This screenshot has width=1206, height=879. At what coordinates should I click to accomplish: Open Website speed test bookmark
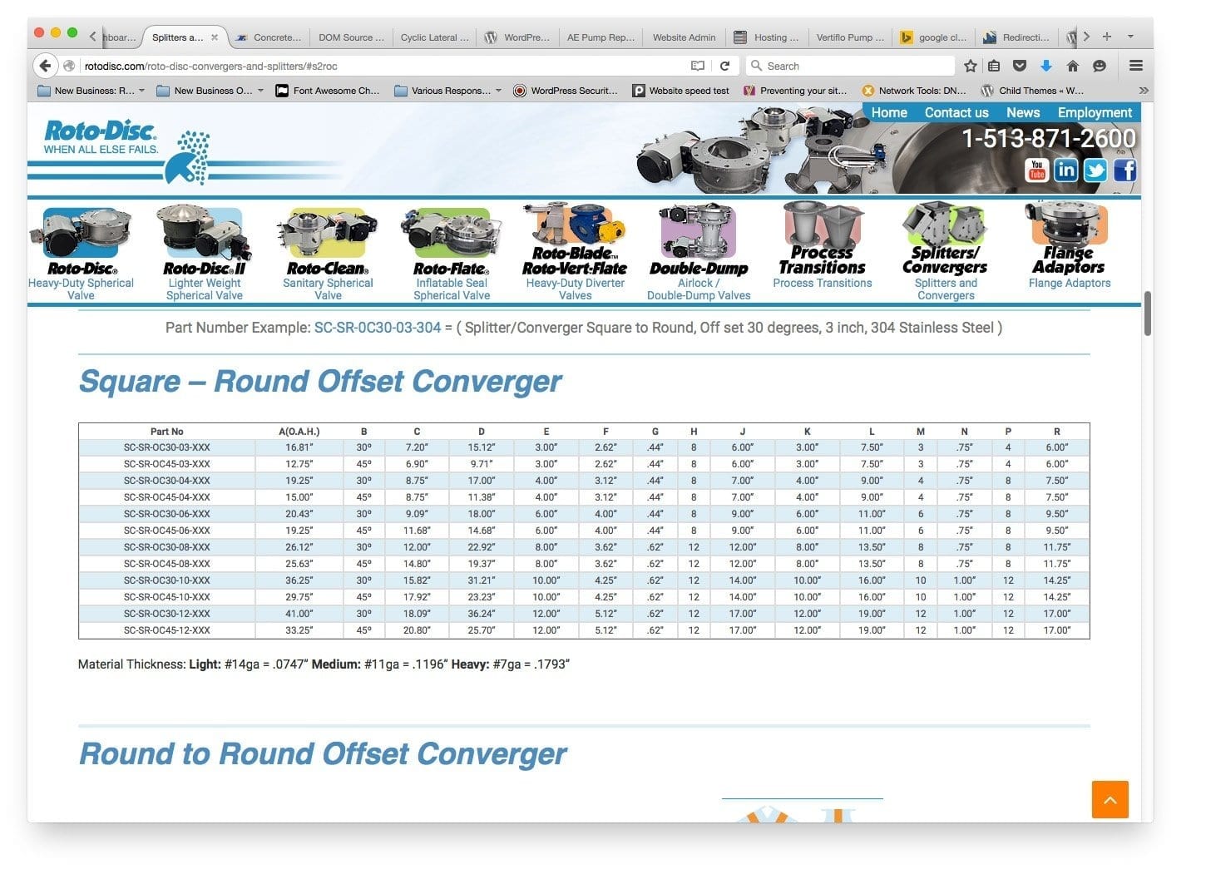click(681, 91)
